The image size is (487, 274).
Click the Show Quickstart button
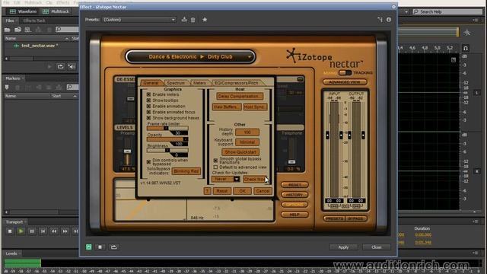240,152
